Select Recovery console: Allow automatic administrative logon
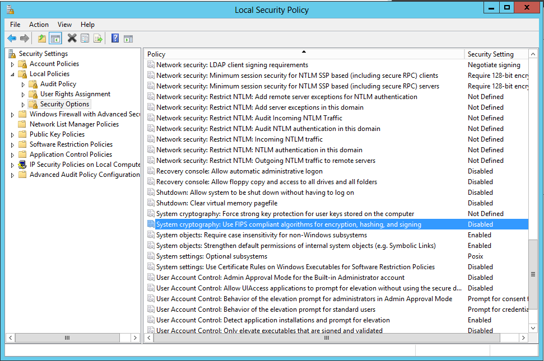Image resolution: width=544 pixels, height=361 pixels. pyautogui.click(x=239, y=171)
